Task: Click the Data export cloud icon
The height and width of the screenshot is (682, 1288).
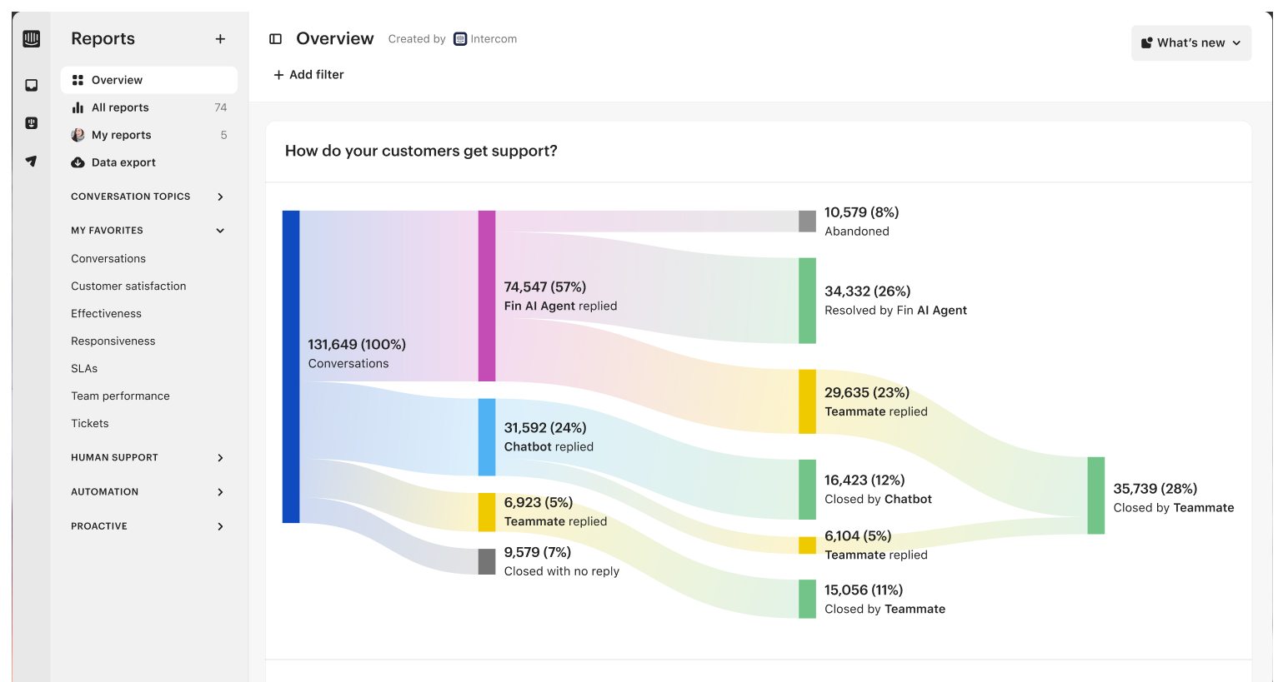Action: point(78,162)
